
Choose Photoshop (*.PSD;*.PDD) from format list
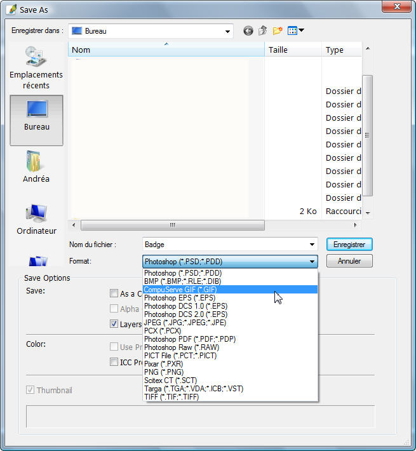[x=231, y=273]
